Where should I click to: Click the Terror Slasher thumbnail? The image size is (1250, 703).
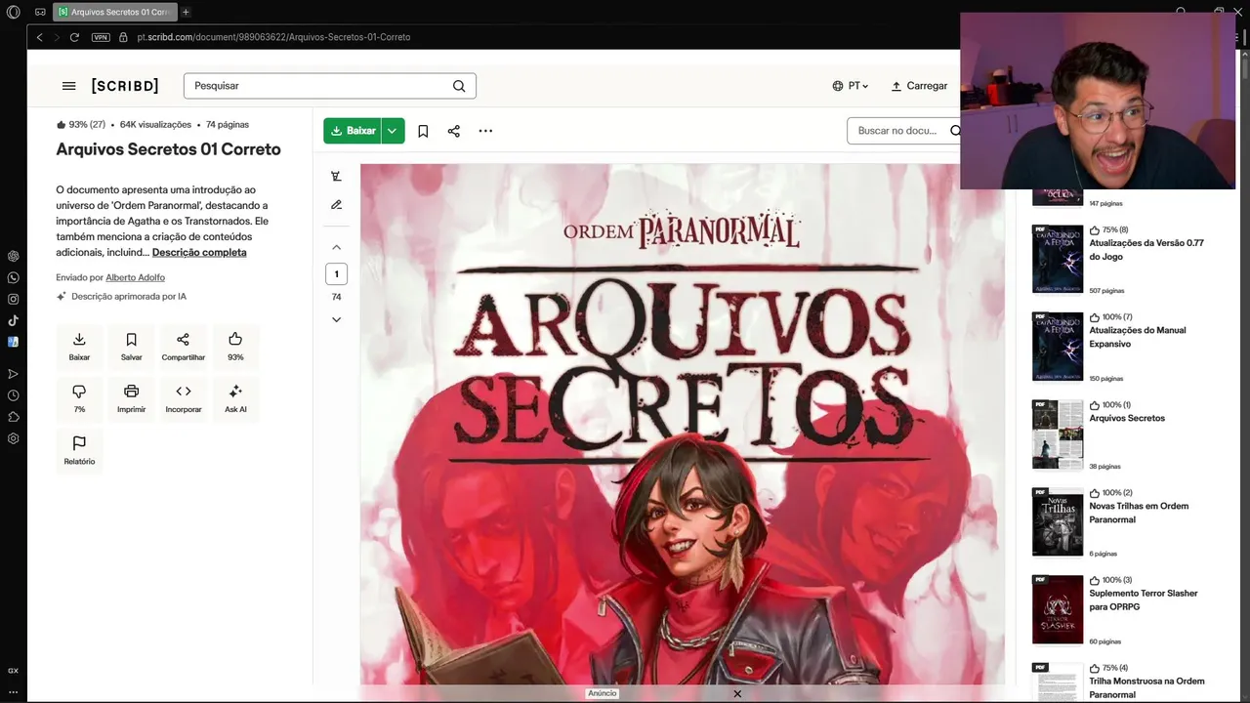tap(1058, 609)
